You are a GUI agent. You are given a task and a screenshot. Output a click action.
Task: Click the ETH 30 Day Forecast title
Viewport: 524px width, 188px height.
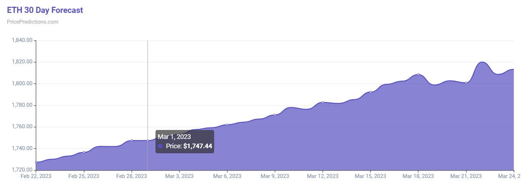(45, 10)
